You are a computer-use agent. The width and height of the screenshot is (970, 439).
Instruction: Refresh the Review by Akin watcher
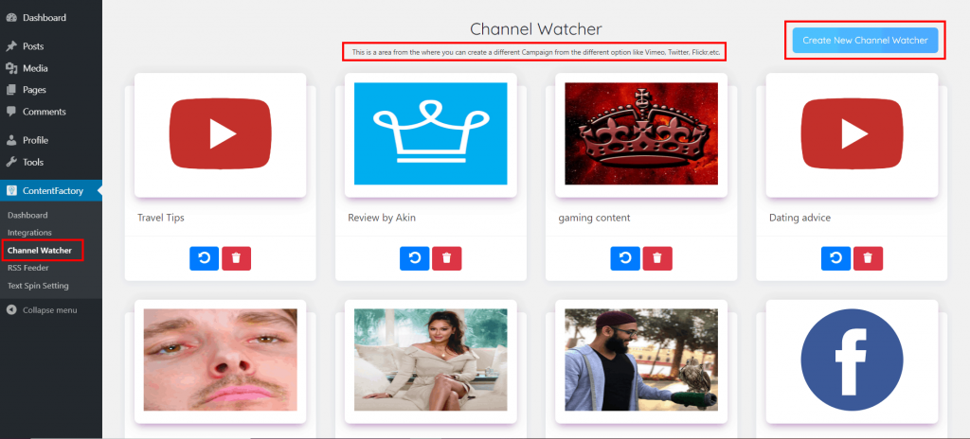click(x=414, y=258)
